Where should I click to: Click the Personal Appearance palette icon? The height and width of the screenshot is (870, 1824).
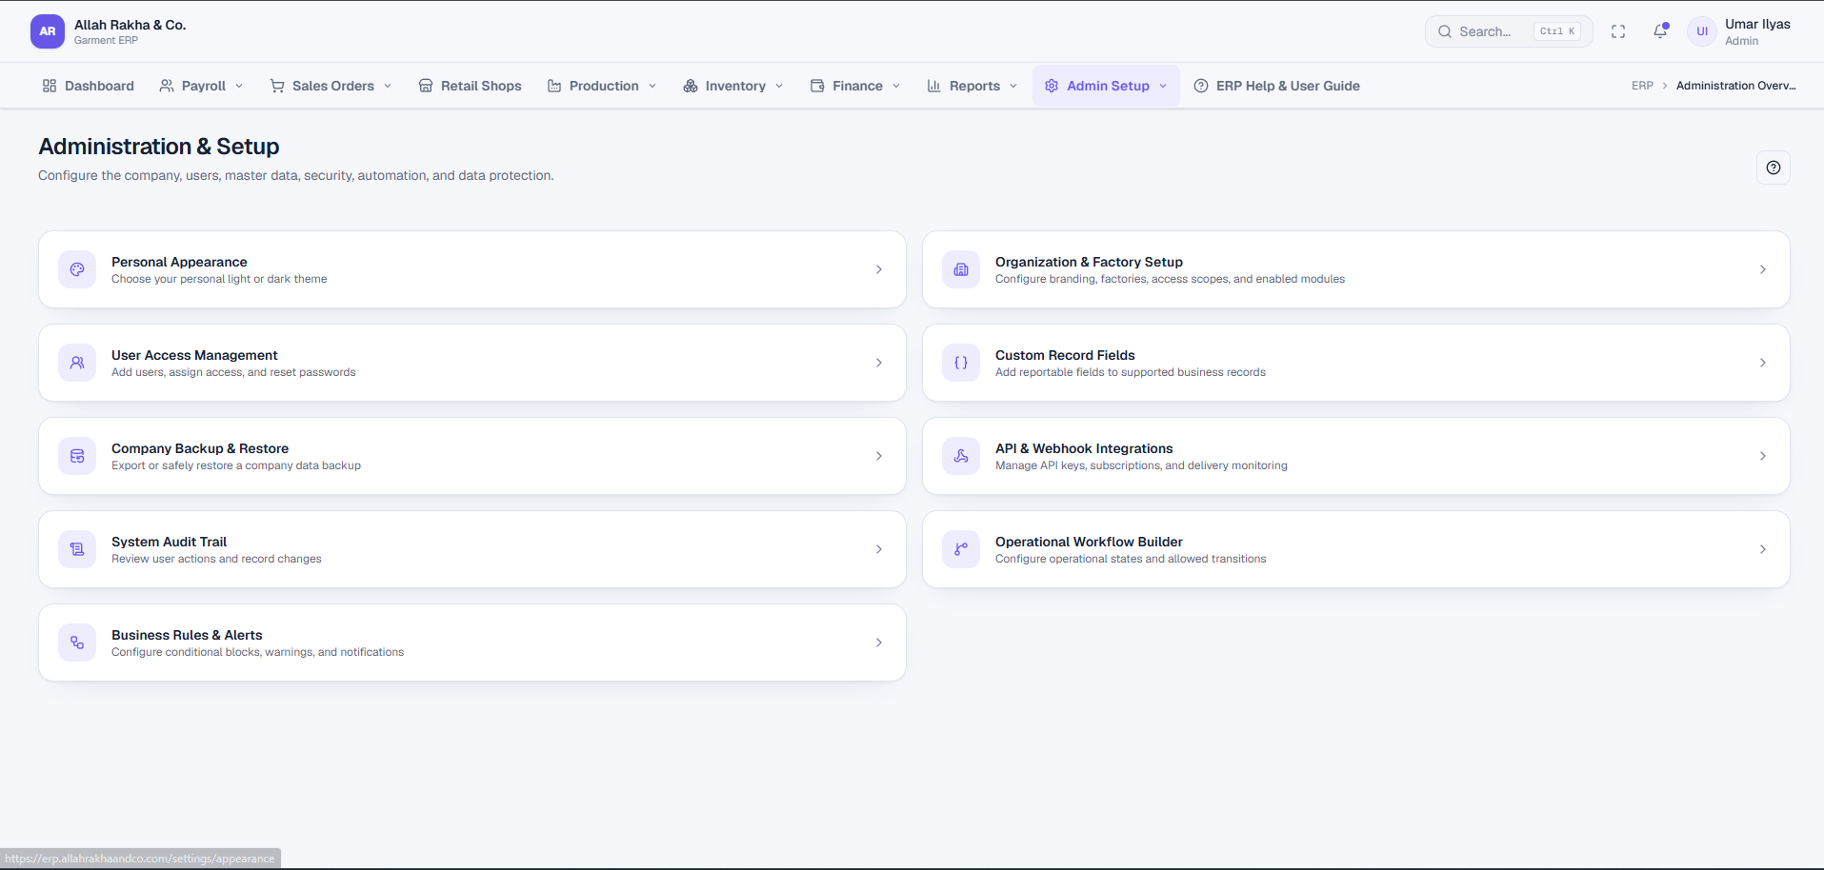coord(77,269)
